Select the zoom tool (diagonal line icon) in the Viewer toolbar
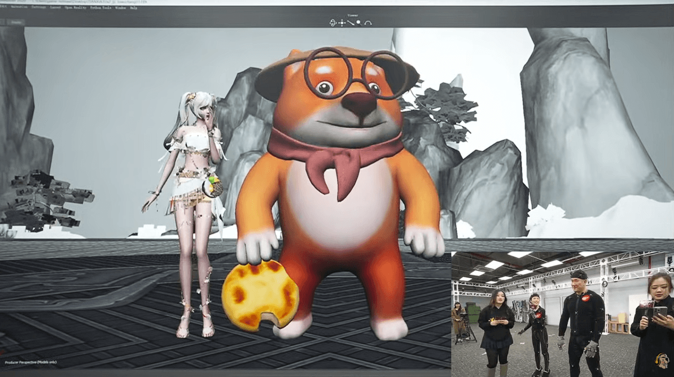674x377 pixels. click(351, 23)
